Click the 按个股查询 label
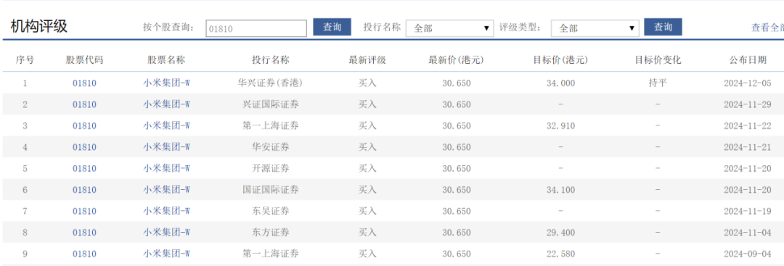This screenshot has height=266, width=784. click(168, 28)
